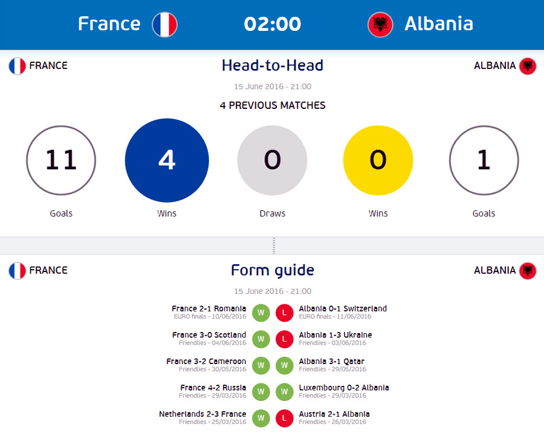Click the Albania flag icon in the header

click(x=381, y=25)
